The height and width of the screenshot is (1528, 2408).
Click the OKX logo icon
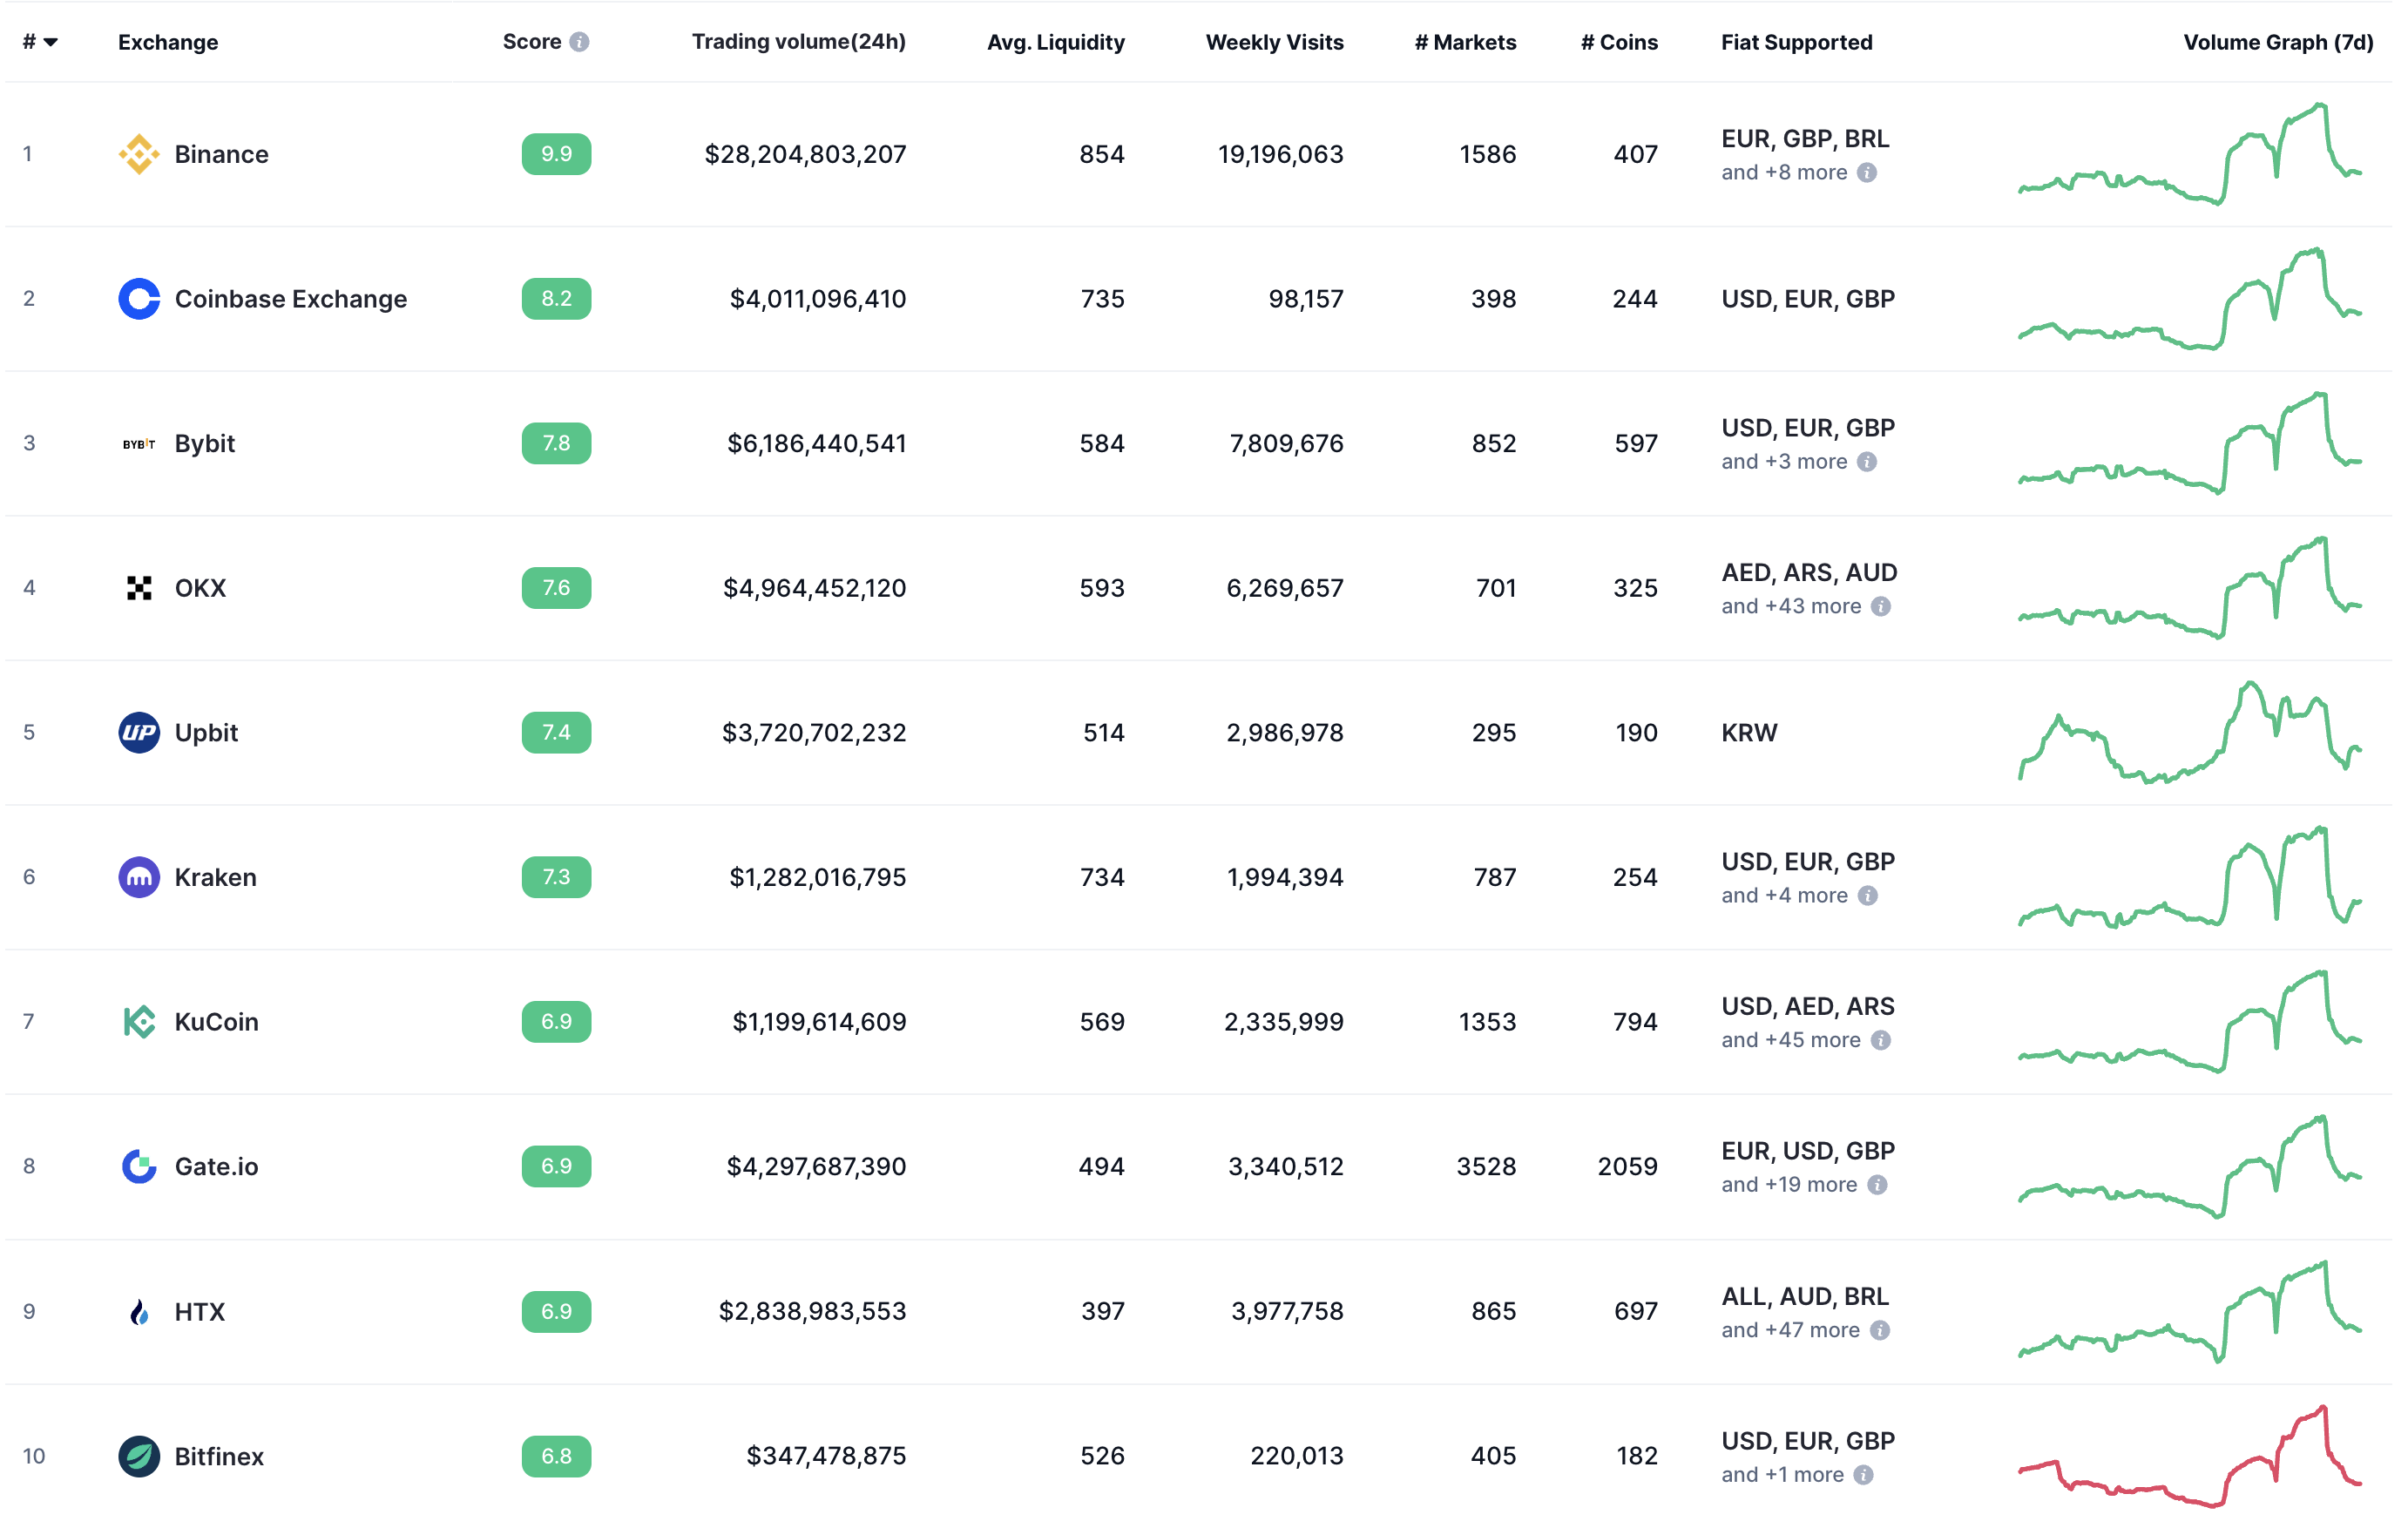(139, 588)
